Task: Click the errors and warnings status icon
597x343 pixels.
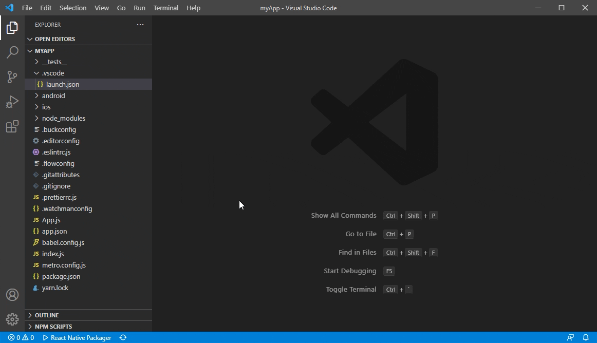Action: pos(20,338)
